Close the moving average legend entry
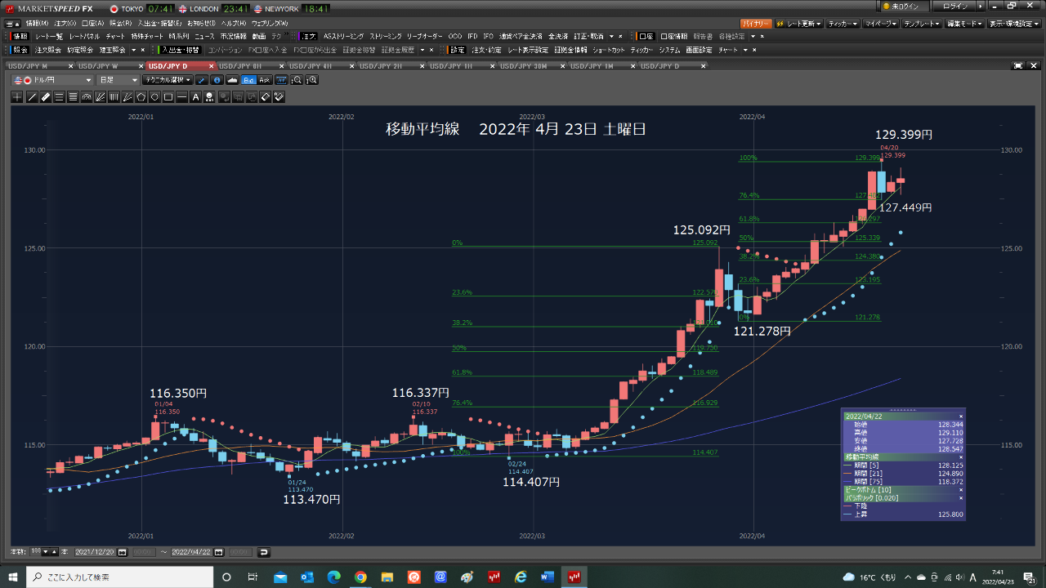 [960, 457]
